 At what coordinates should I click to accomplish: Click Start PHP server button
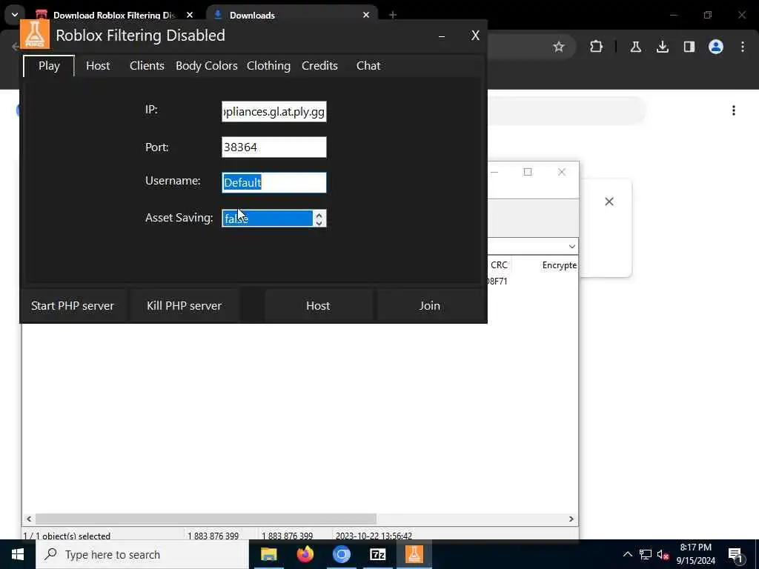[x=73, y=306]
